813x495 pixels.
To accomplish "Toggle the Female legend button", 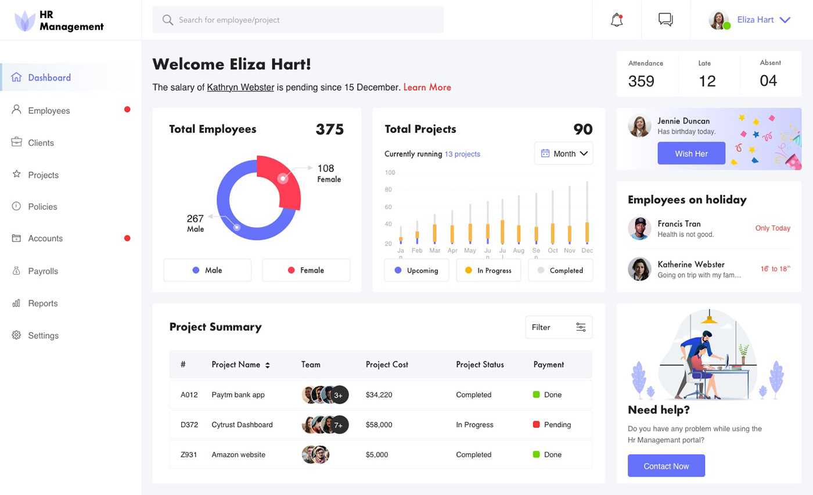I will pyautogui.click(x=306, y=270).
